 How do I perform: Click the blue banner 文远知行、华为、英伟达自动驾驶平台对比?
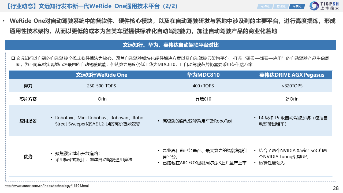click(x=170, y=45)
